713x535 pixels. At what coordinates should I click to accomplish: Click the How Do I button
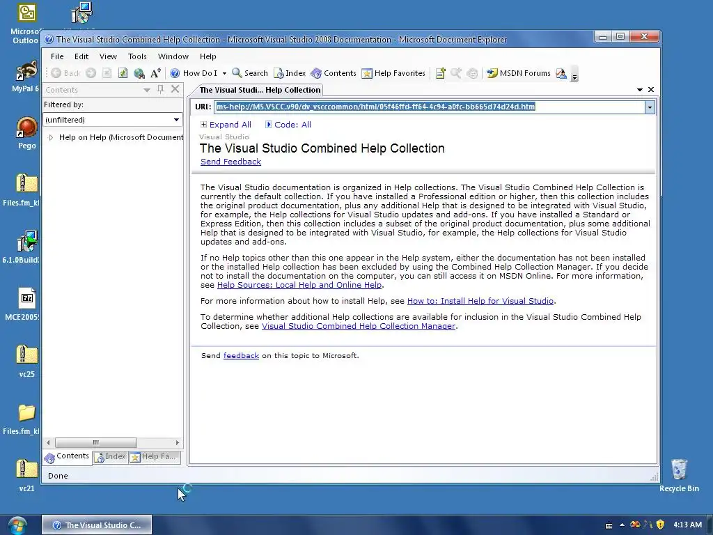coord(194,73)
